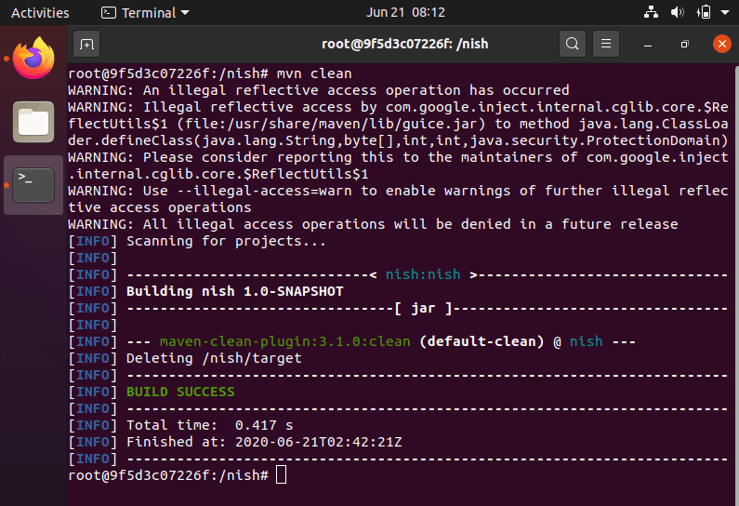
Task: Open the terminal hamburger menu
Action: tap(606, 44)
